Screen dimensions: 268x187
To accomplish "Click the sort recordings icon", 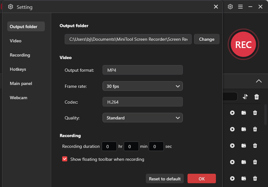I will tap(245, 97).
